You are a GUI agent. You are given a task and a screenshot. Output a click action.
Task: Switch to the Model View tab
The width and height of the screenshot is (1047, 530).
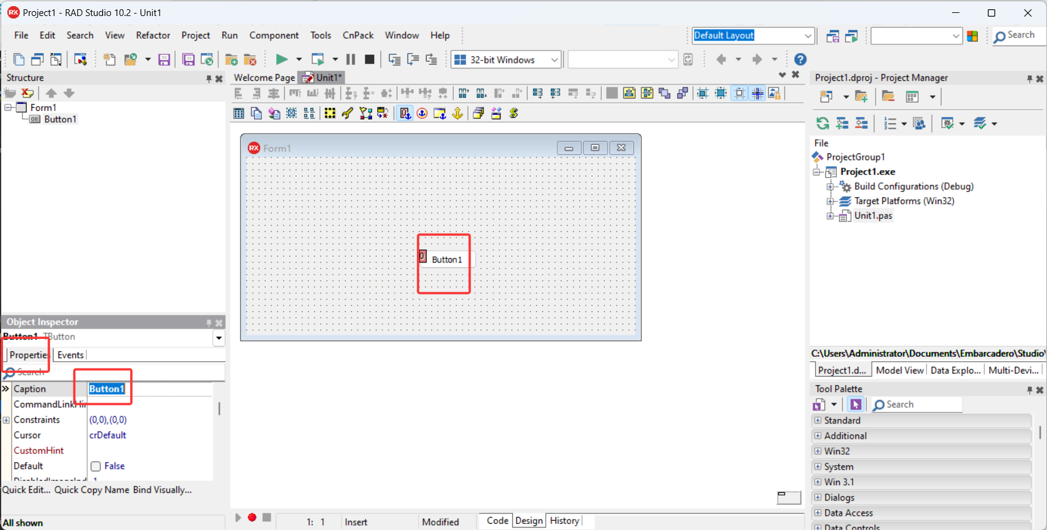(900, 370)
